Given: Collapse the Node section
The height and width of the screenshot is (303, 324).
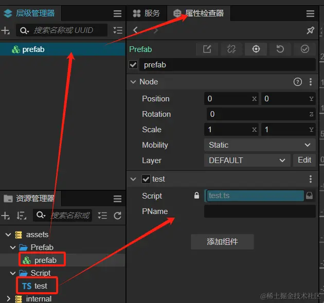Looking at the screenshot, I should click(133, 82).
